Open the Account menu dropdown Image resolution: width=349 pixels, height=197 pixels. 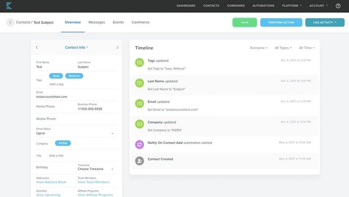(318, 5)
